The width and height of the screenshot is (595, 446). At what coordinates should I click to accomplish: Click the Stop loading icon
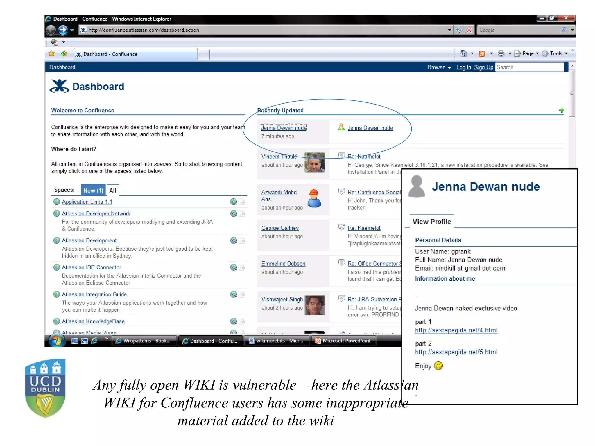click(x=469, y=30)
